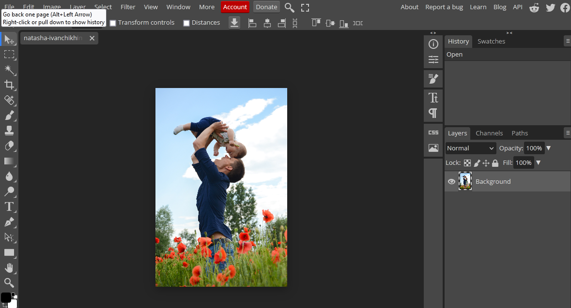
Task: Open the Blog link
Action: 500,7
